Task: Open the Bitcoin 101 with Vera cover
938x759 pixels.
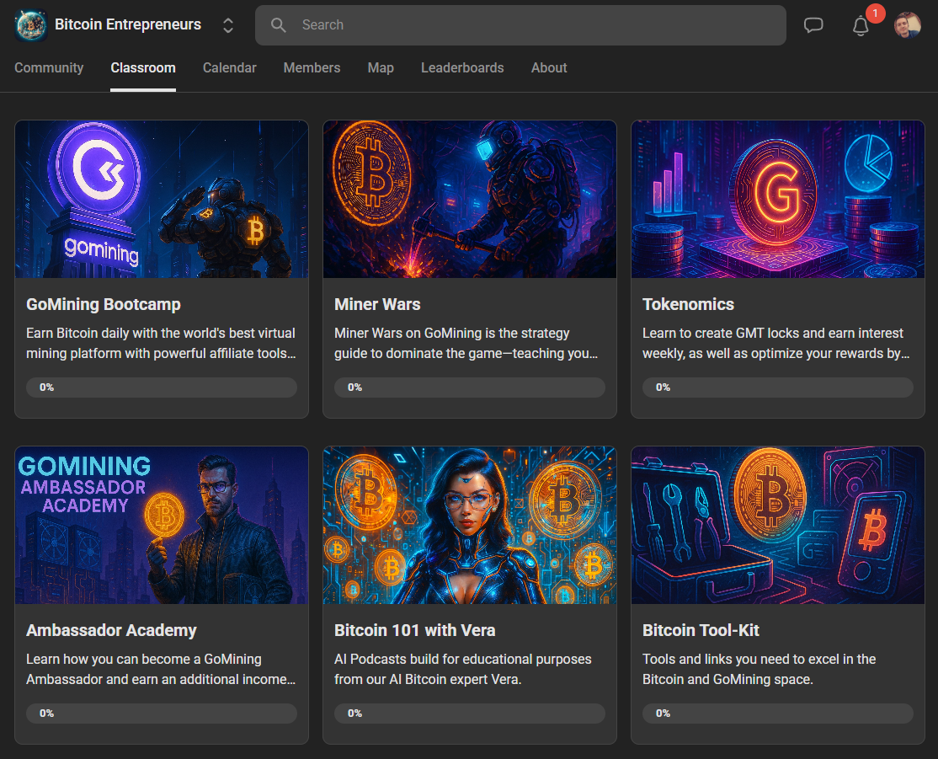Action: (x=470, y=525)
